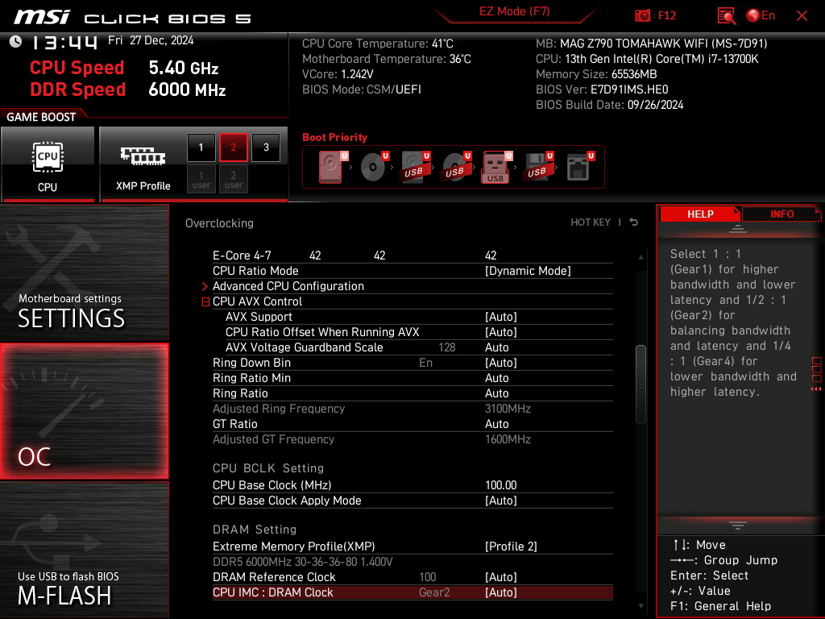Select the USB floppy boot device icon
The image size is (825, 619).
[x=537, y=167]
